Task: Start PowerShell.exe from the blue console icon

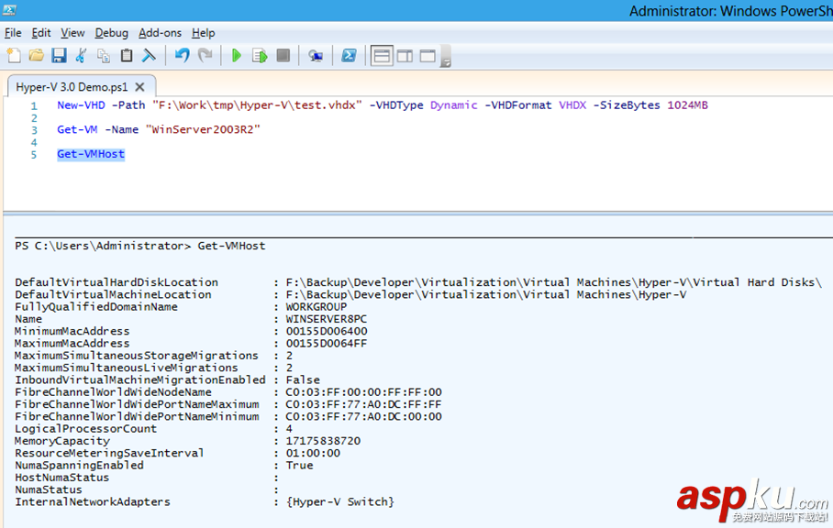Action: (x=349, y=56)
